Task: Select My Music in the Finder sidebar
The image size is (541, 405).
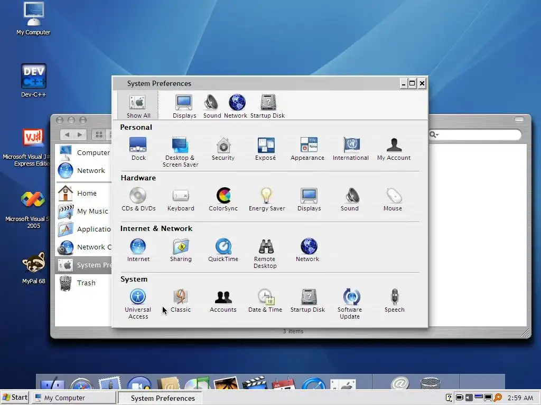Action: [x=83, y=211]
